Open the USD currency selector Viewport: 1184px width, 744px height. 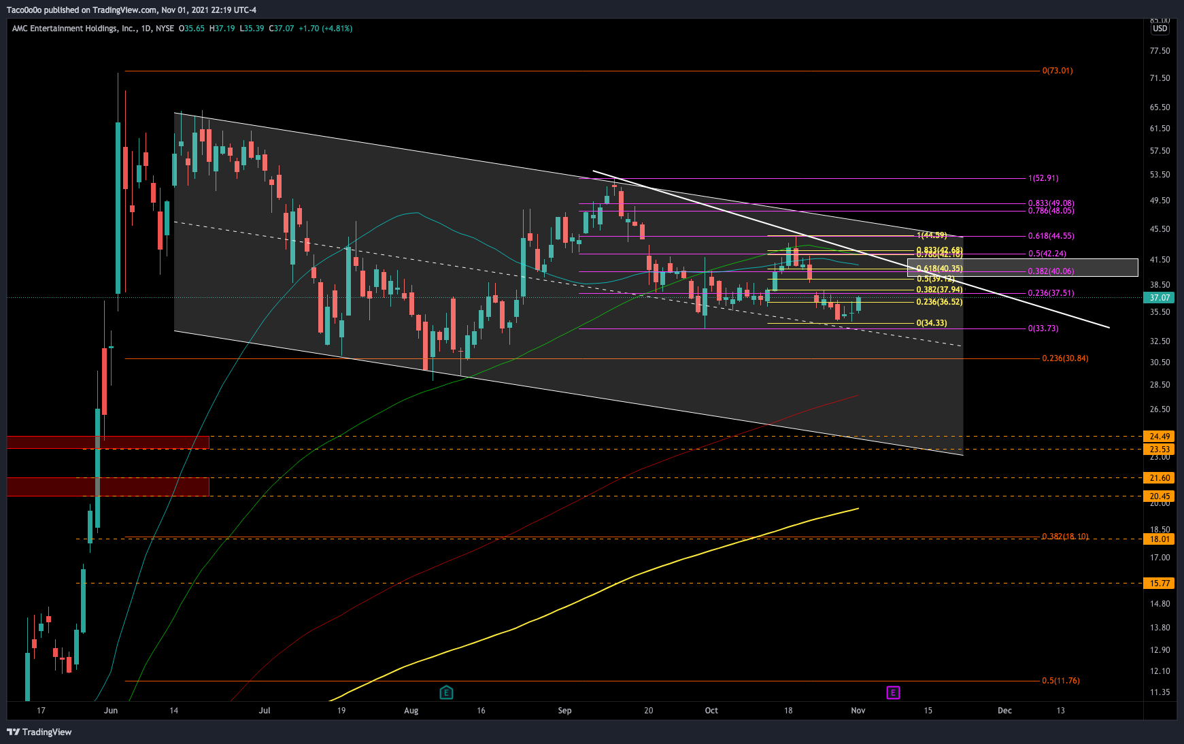coord(1160,29)
